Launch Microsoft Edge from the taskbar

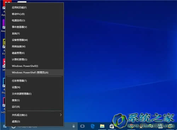tap(92, 126)
